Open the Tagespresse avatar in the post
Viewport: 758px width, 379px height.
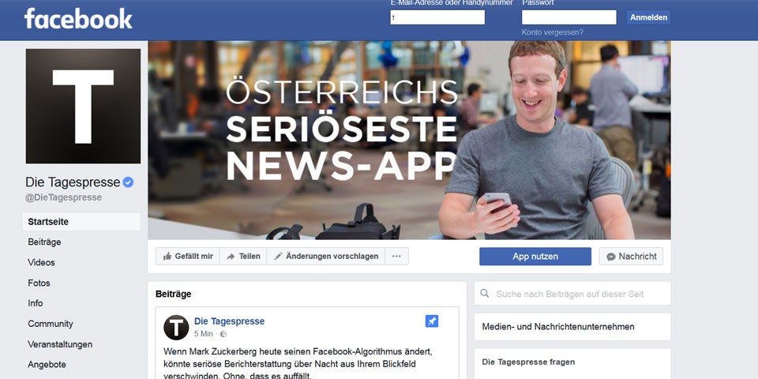point(176,327)
